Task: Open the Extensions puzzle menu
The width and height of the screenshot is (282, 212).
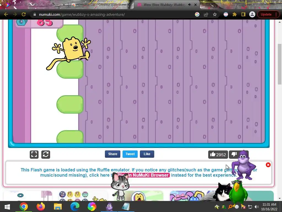Action: coord(235,14)
